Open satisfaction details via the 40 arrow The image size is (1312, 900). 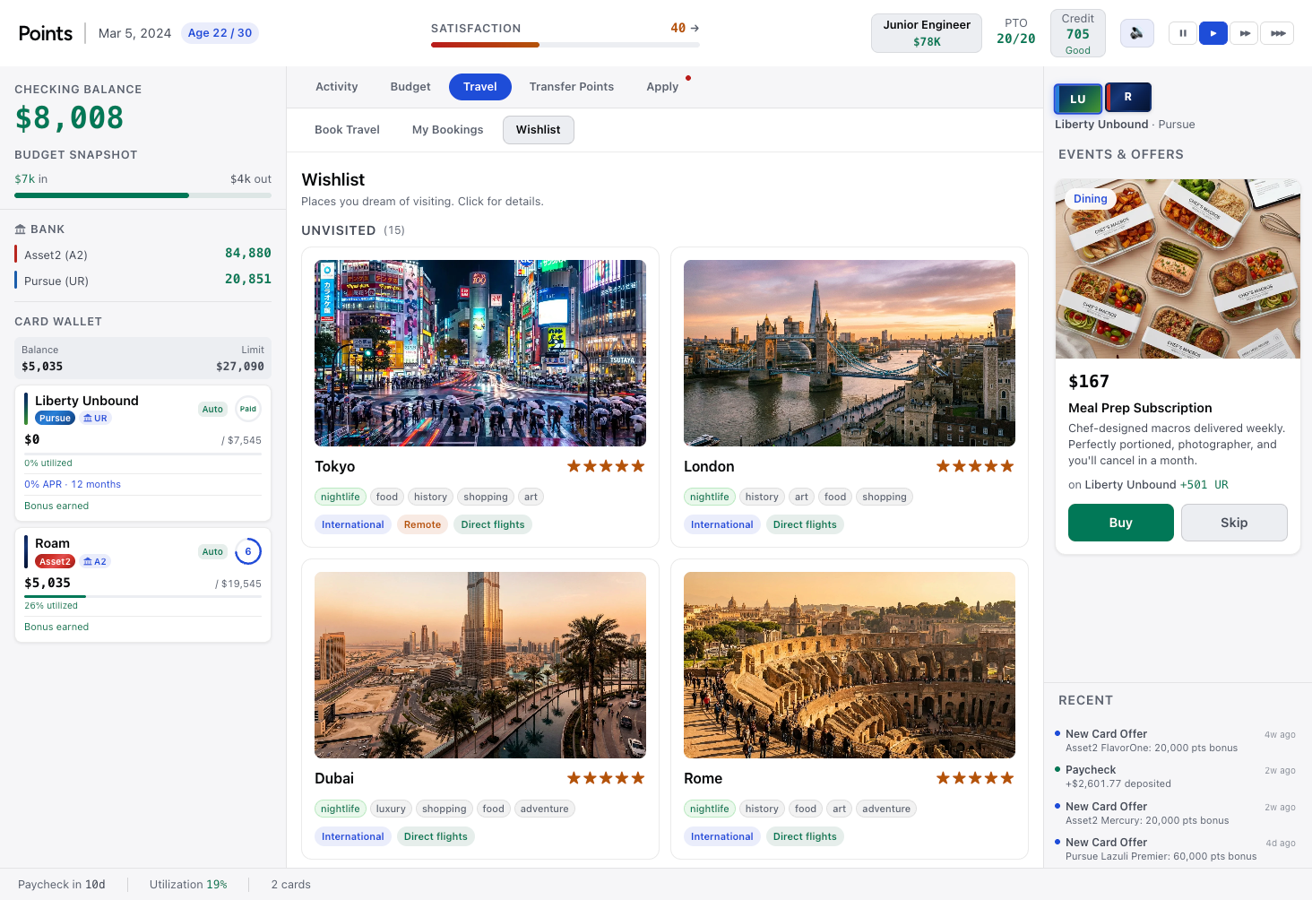(x=683, y=28)
